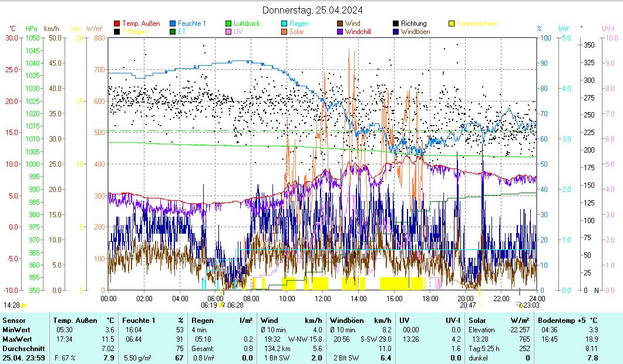This screenshot has width=623, height=364.
Task: Click the sunrise marker at 06:19
Action: coord(208,305)
